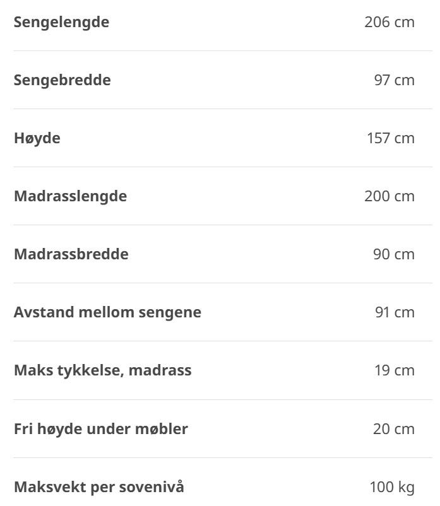The width and height of the screenshot is (440, 506).
Task: Click Fri høyde under møbler label
Action: (x=101, y=430)
